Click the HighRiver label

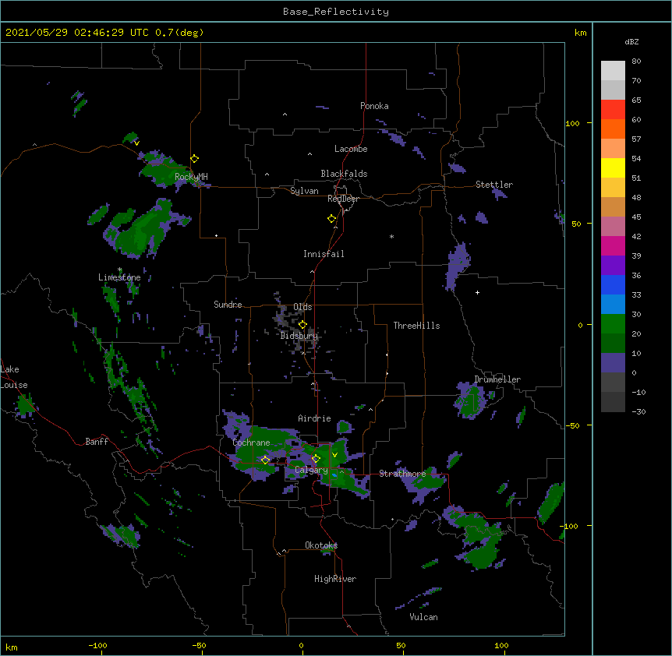coord(335,579)
